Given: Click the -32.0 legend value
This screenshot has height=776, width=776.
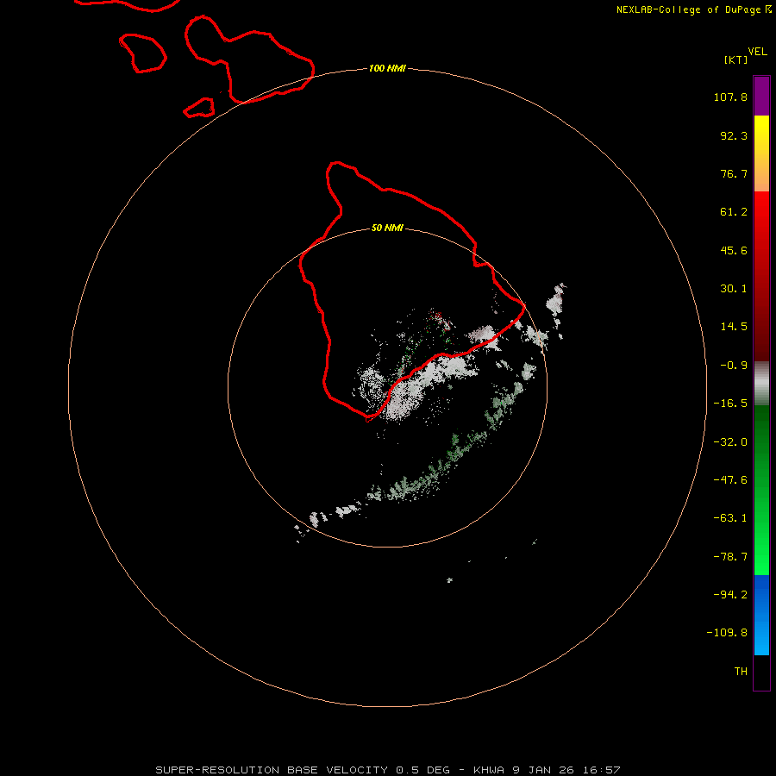Looking at the screenshot, I should coord(730,442).
